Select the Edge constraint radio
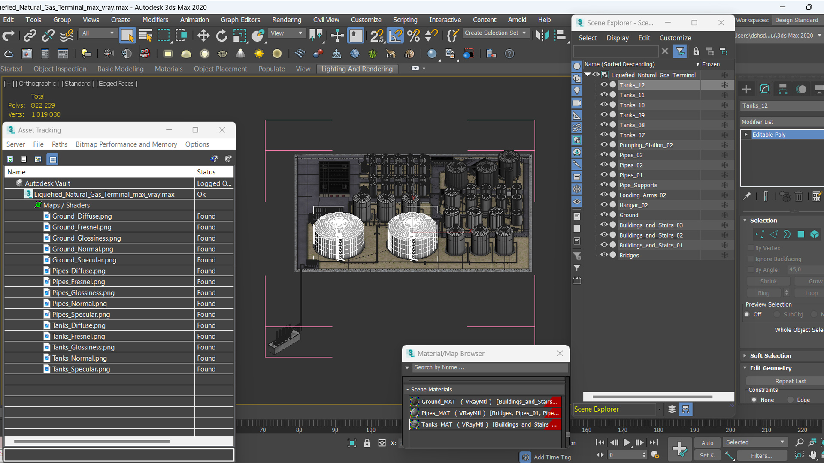The width and height of the screenshot is (824, 463). (x=791, y=400)
